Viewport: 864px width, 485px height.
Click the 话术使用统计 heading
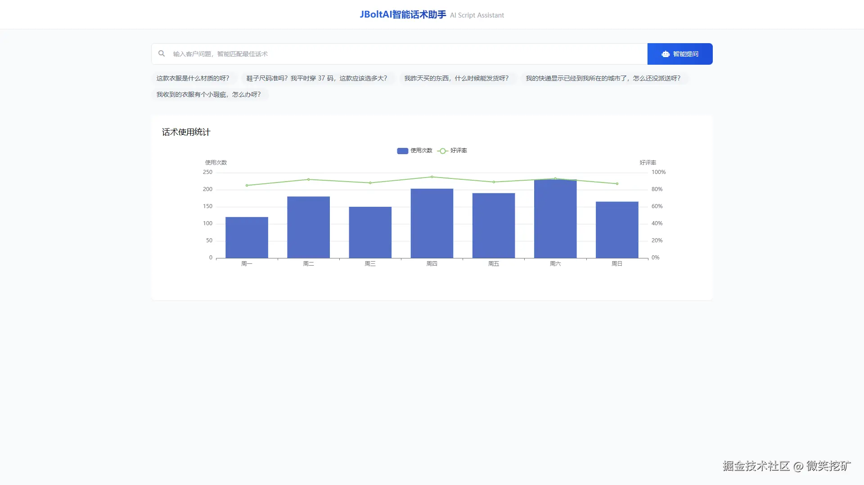pos(186,132)
